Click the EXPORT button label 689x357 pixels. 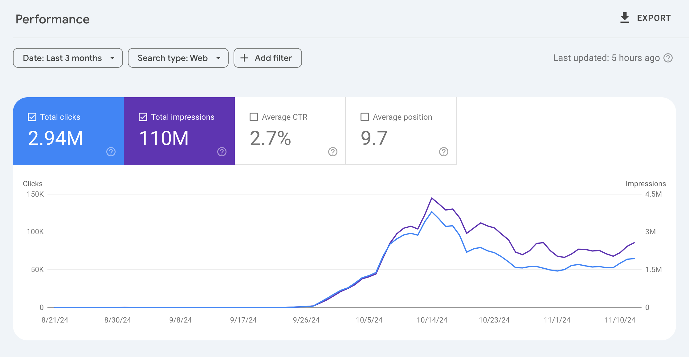(654, 18)
